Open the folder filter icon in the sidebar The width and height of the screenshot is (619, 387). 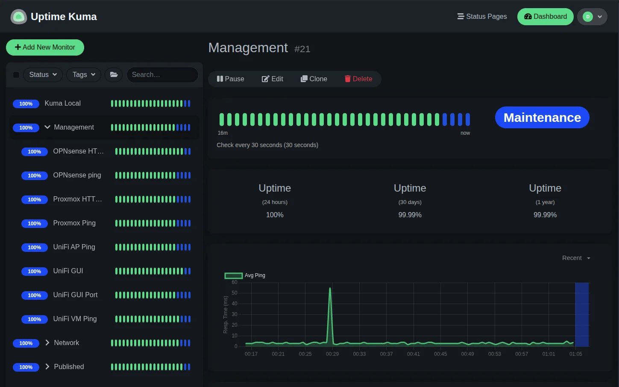click(114, 74)
